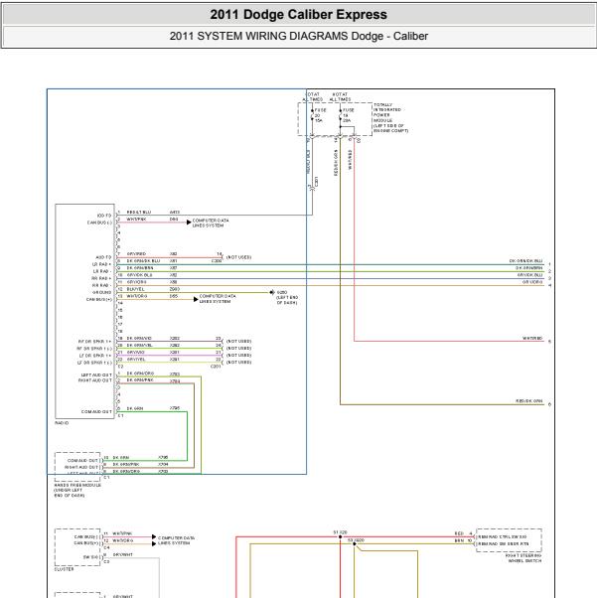Viewport: 597px width, 598px height.
Task: Click 'COMPUTER DATA LINES SYSTEM' beside the Cluster block
Action: 176,540
